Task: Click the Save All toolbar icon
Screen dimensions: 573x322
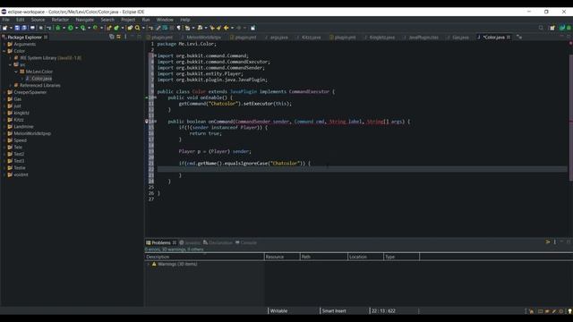Action: tap(24, 28)
